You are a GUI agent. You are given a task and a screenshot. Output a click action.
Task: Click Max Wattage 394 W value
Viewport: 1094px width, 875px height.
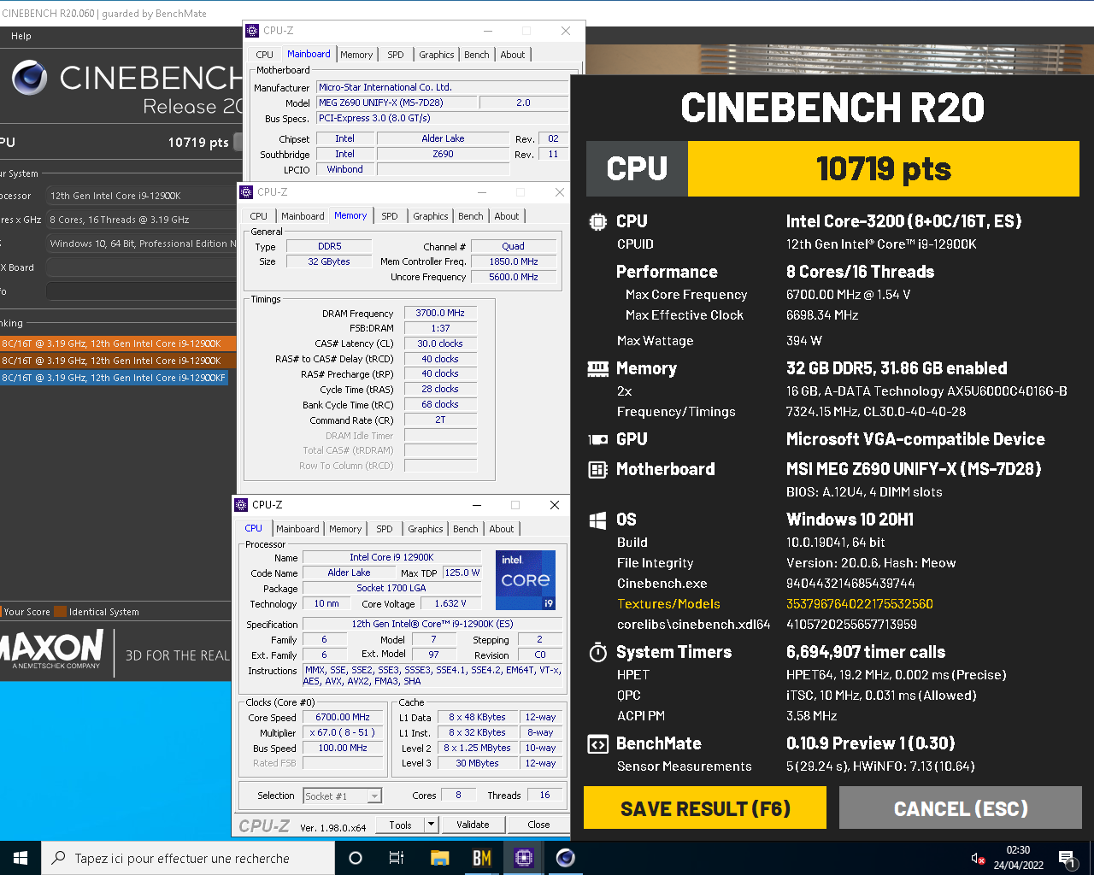[x=803, y=341]
